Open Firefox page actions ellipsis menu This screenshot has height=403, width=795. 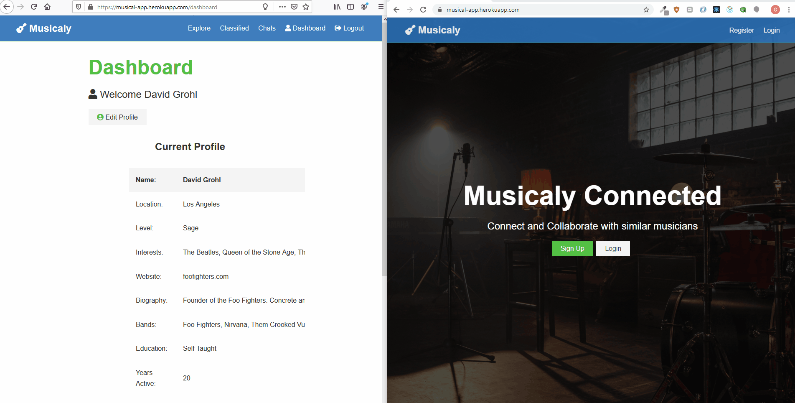click(282, 7)
